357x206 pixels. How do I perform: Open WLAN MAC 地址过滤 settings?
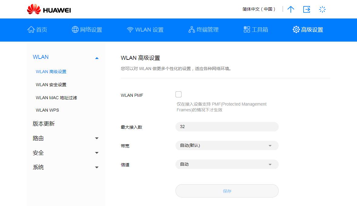57,97
